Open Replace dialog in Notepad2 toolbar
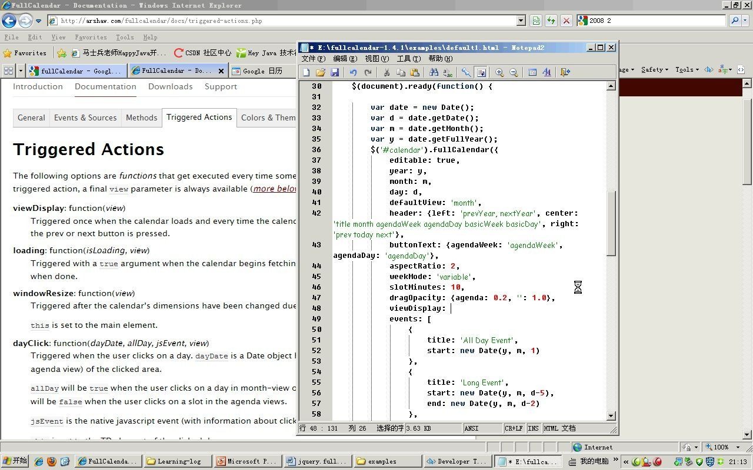Screen dimensions: 753x470 pyautogui.click(x=448, y=72)
